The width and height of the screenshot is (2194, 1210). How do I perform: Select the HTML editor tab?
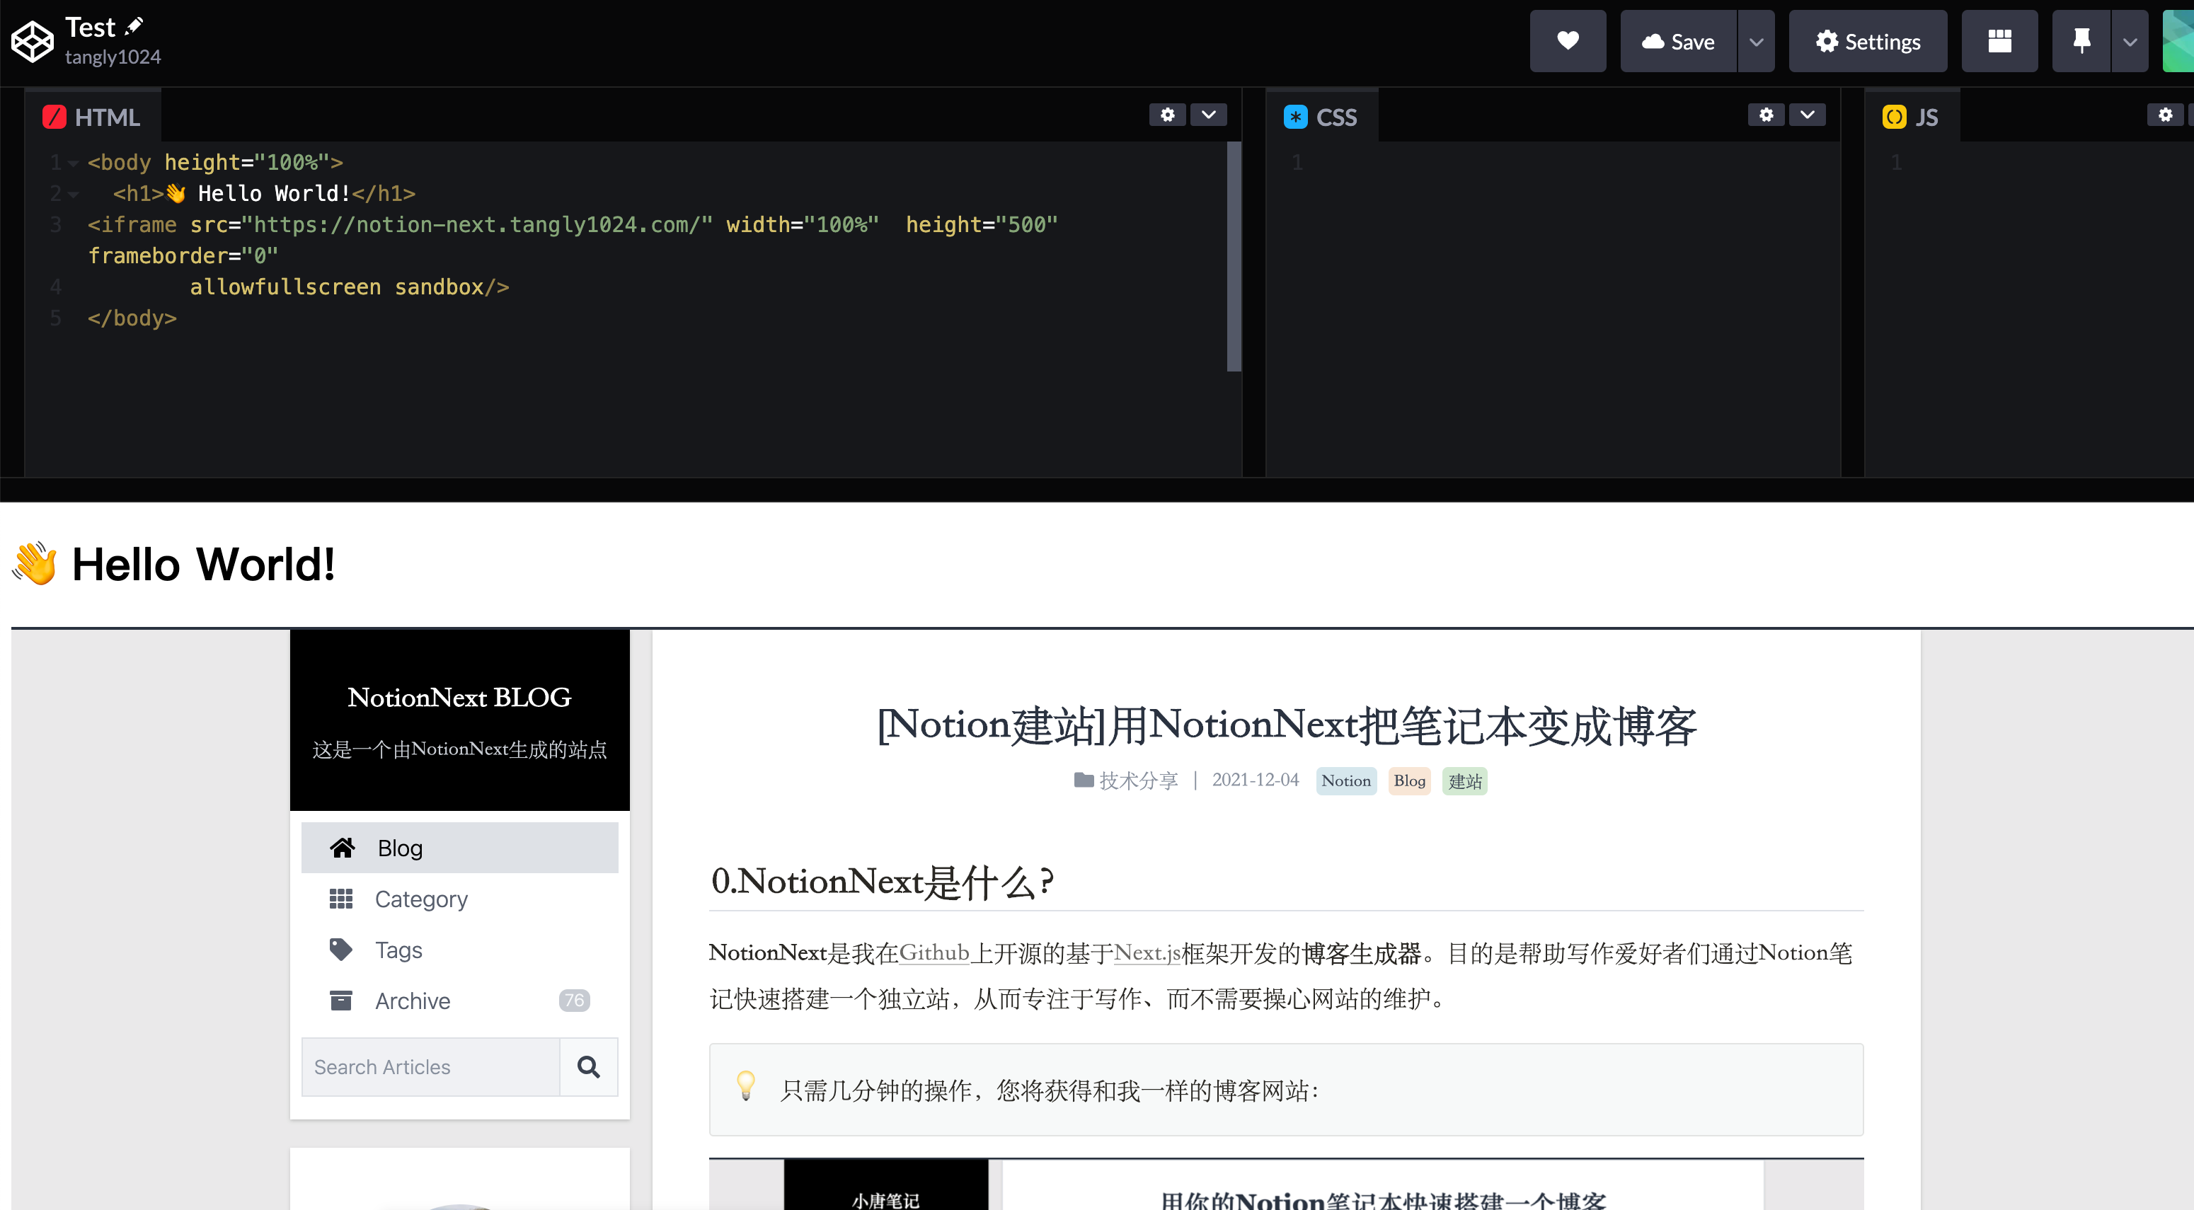[92, 117]
